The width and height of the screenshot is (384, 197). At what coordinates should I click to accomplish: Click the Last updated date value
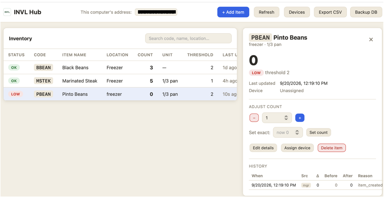point(304,83)
